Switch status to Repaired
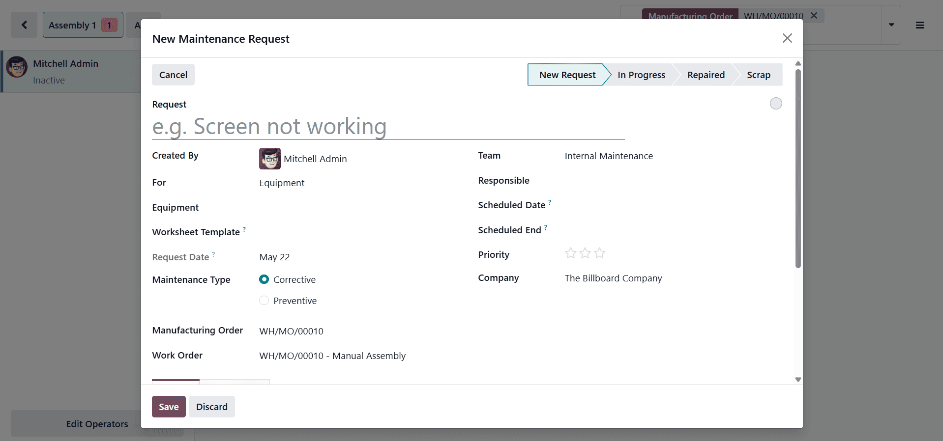 [706, 75]
